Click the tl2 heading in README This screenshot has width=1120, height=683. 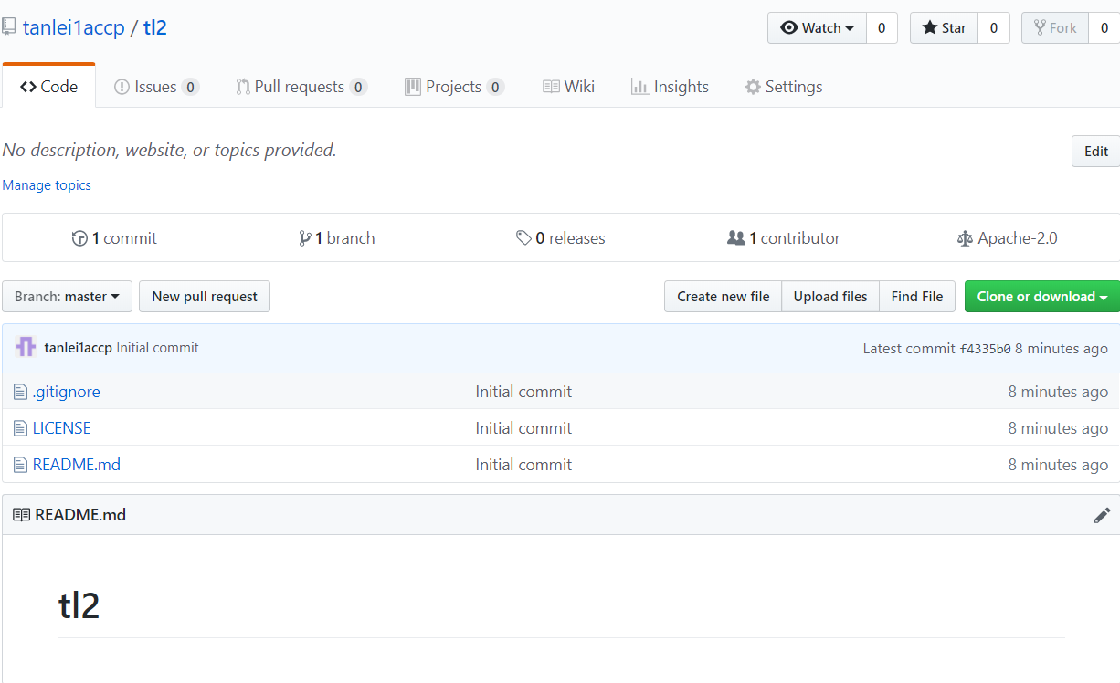tap(79, 604)
